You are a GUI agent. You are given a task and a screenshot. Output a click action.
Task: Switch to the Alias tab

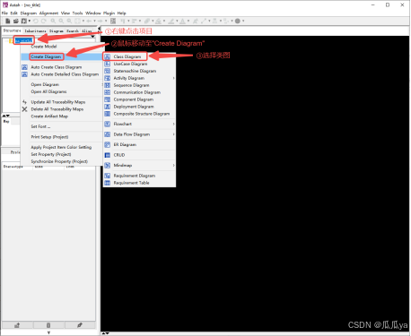87,30
